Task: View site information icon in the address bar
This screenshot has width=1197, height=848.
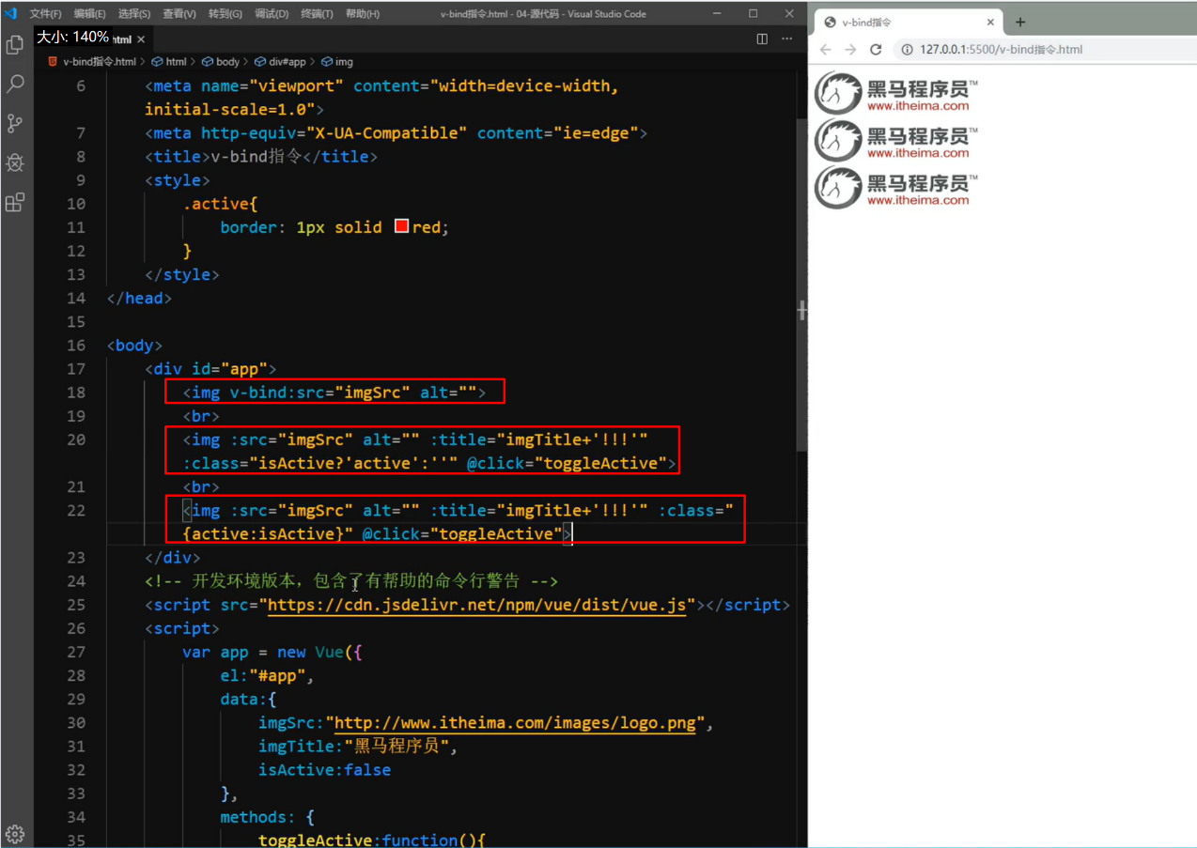Action: (908, 49)
